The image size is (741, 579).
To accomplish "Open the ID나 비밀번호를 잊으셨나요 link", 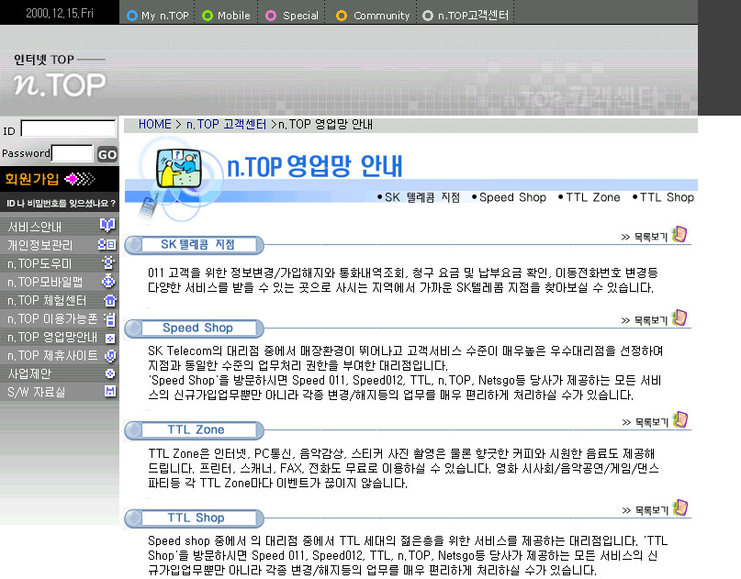I will click(x=61, y=204).
